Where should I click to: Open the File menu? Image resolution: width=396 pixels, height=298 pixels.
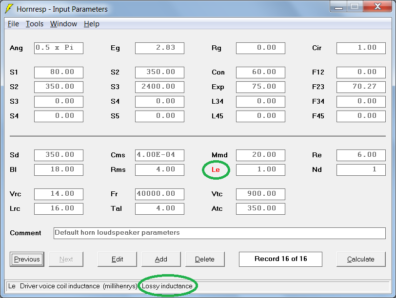point(13,24)
